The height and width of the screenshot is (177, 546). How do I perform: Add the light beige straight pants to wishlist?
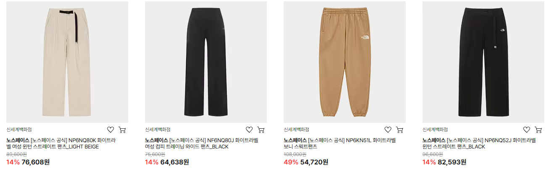(x=111, y=130)
